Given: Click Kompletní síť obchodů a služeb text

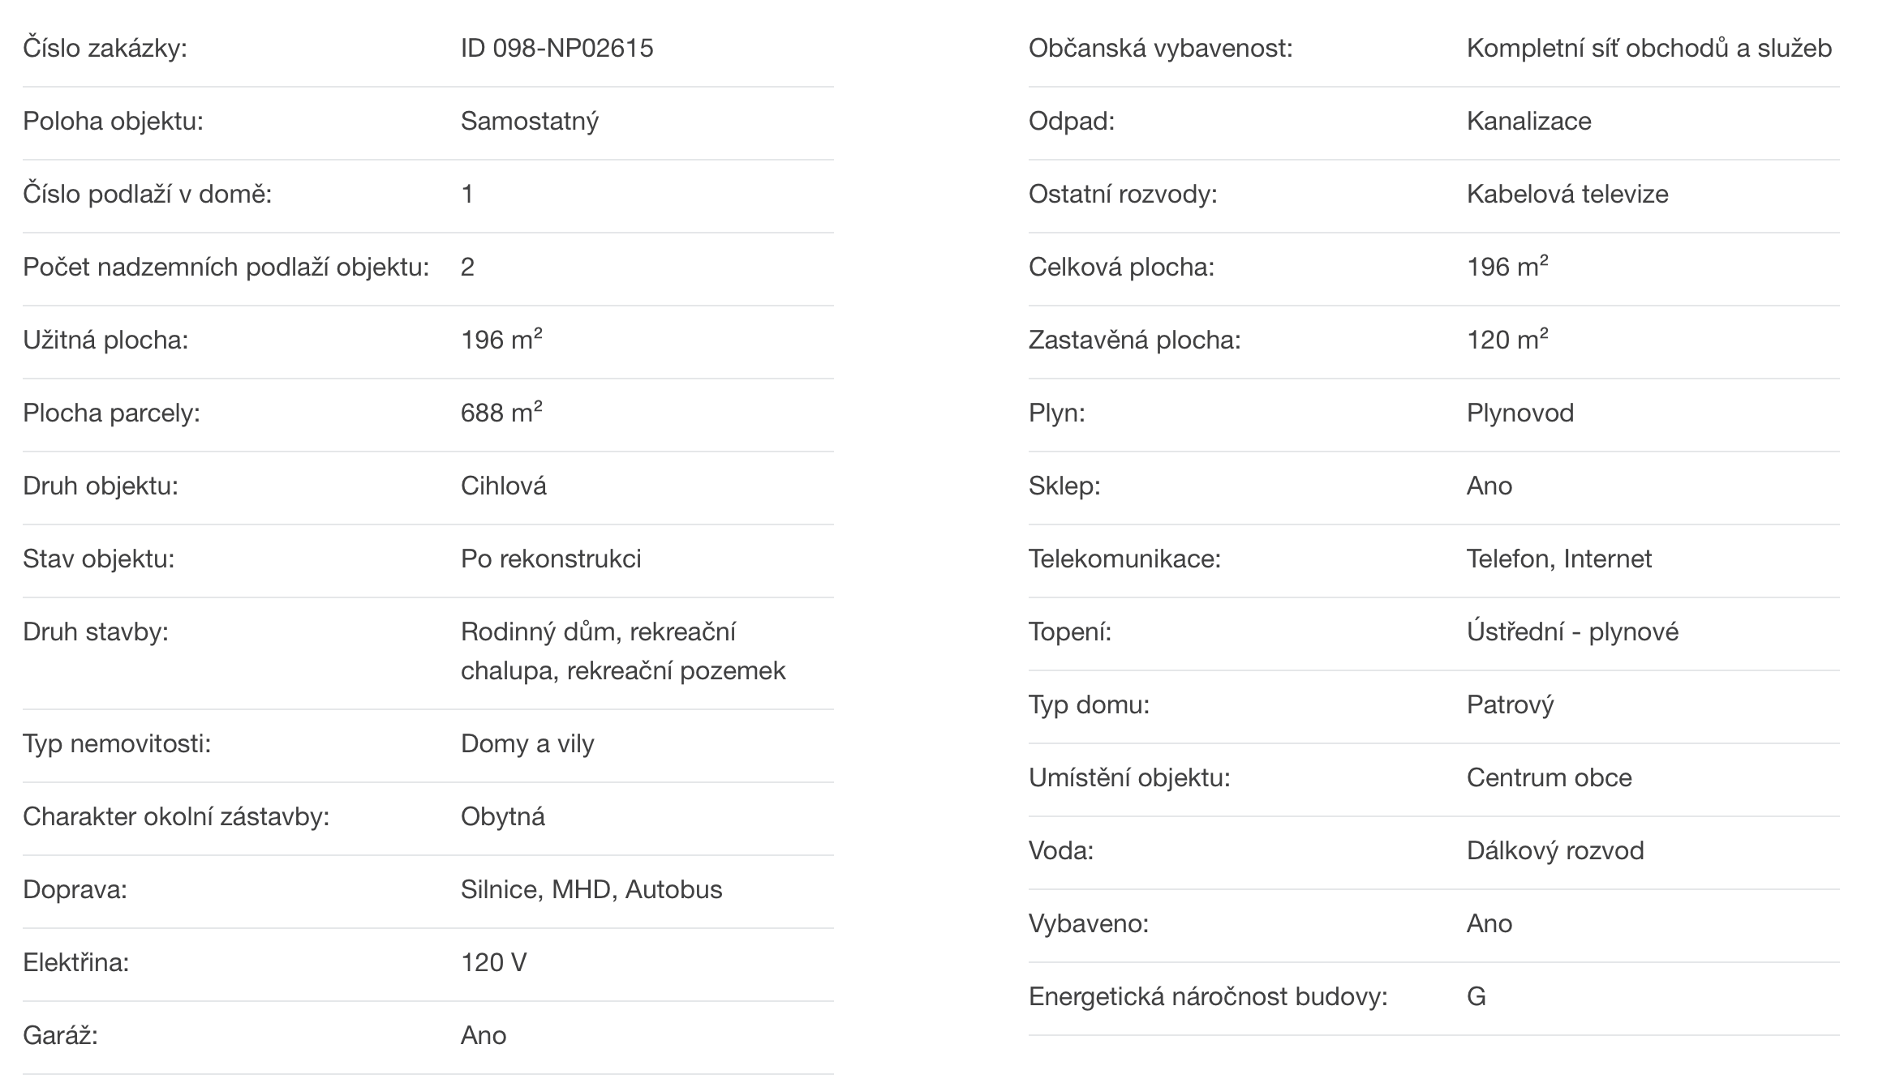Looking at the screenshot, I should point(1649,48).
